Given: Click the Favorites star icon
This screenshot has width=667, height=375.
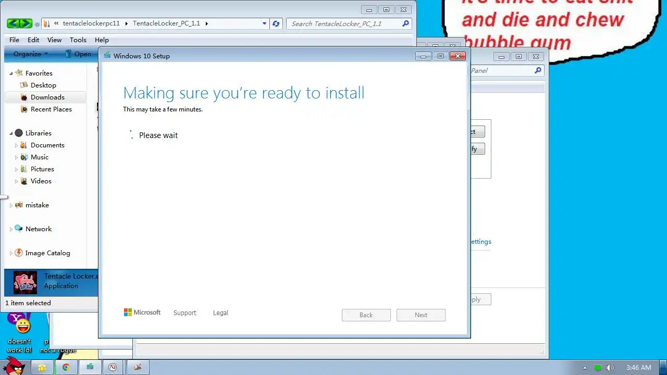Looking at the screenshot, I should (x=19, y=73).
